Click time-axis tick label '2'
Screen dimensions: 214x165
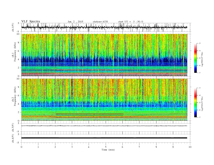pos(55,147)
